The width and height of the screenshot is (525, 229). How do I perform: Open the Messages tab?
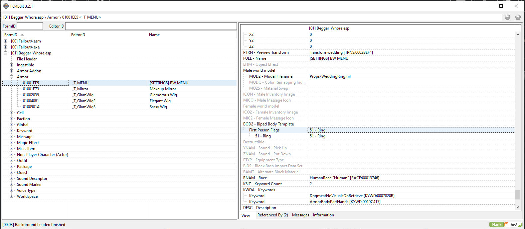[300, 215]
